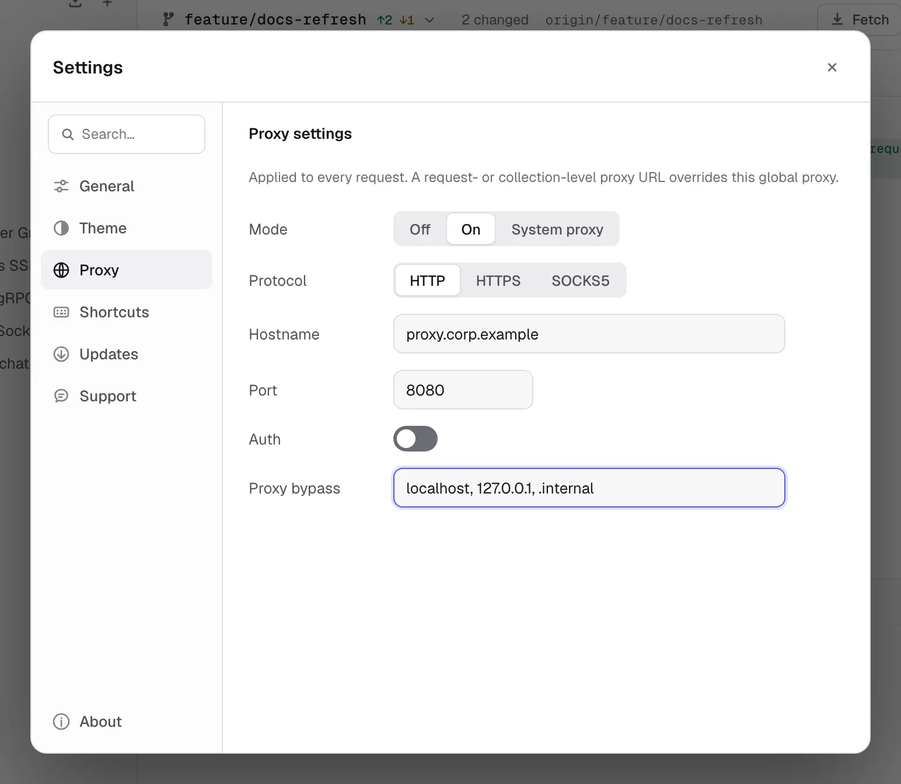Viewport: 901px width, 784px height.
Task: Open Support settings section
Action: click(127, 396)
